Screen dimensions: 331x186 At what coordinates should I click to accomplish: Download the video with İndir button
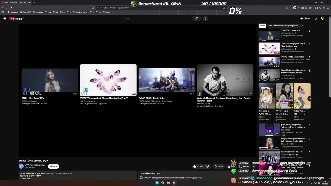click(231, 166)
